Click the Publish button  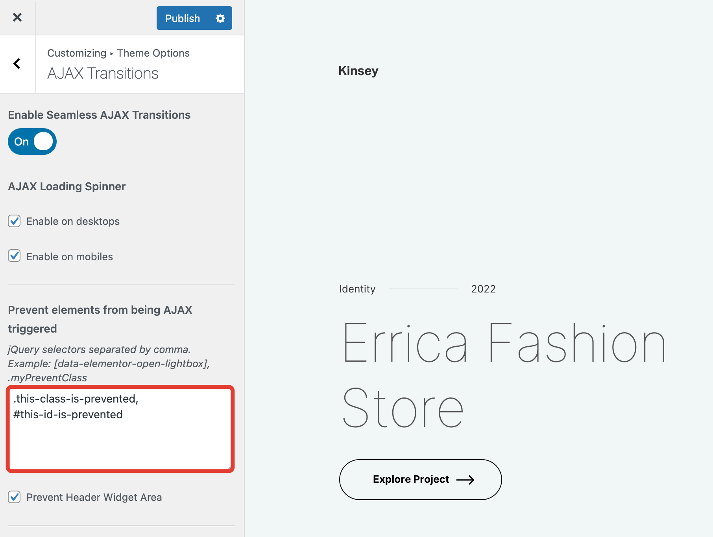[x=183, y=18]
